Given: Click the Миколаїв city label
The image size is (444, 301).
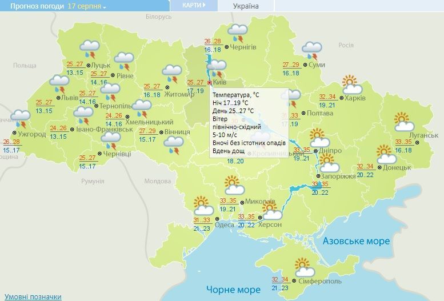Looking at the screenshot, I should click(260, 201).
